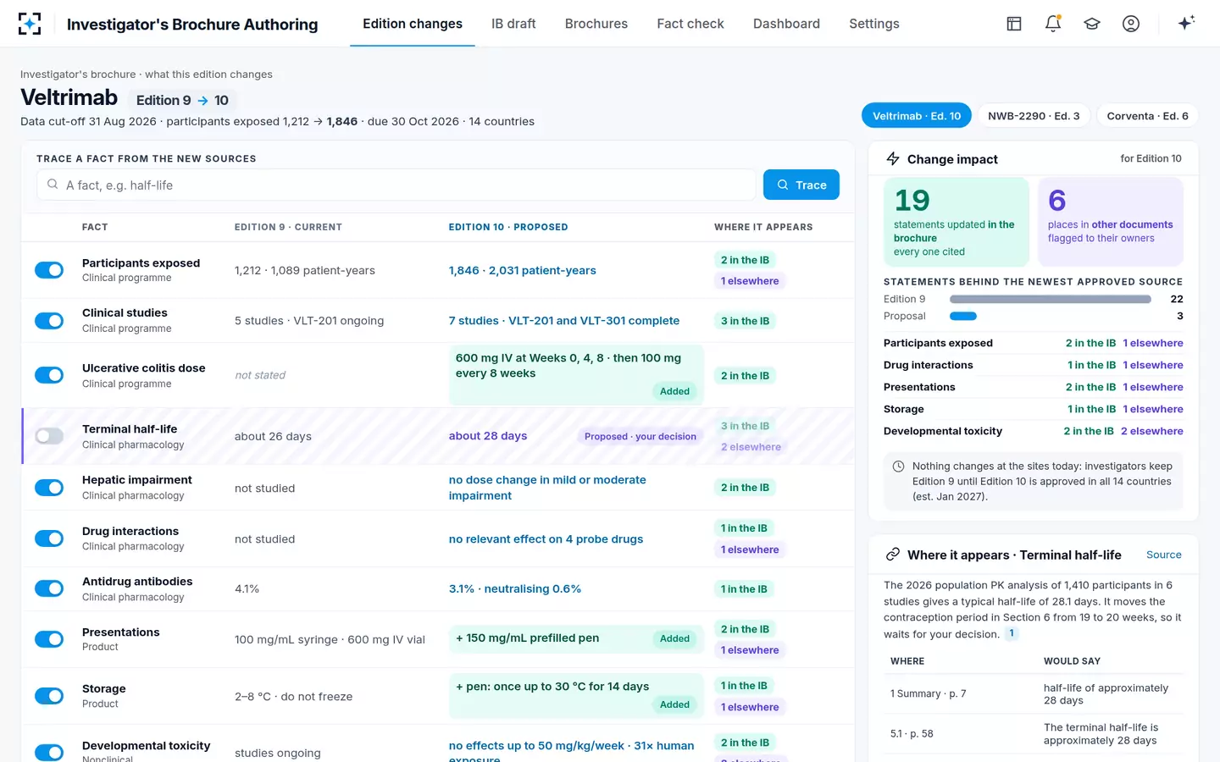Open the learning cap icon
The image size is (1220, 762).
(1092, 24)
